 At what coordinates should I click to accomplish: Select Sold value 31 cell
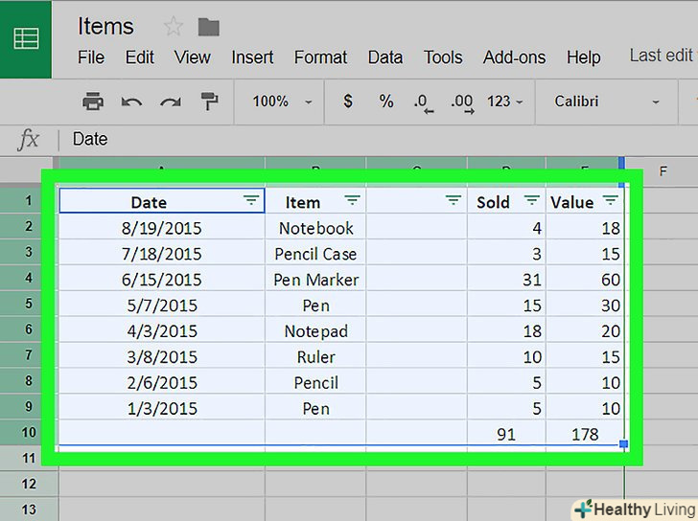click(506, 280)
